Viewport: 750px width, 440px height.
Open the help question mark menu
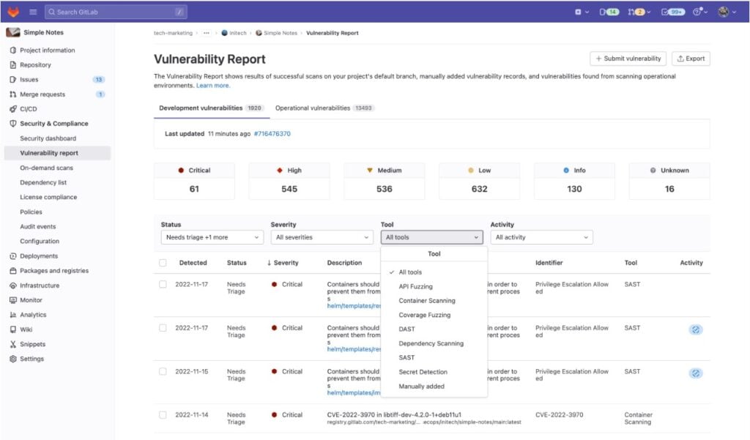(x=699, y=12)
